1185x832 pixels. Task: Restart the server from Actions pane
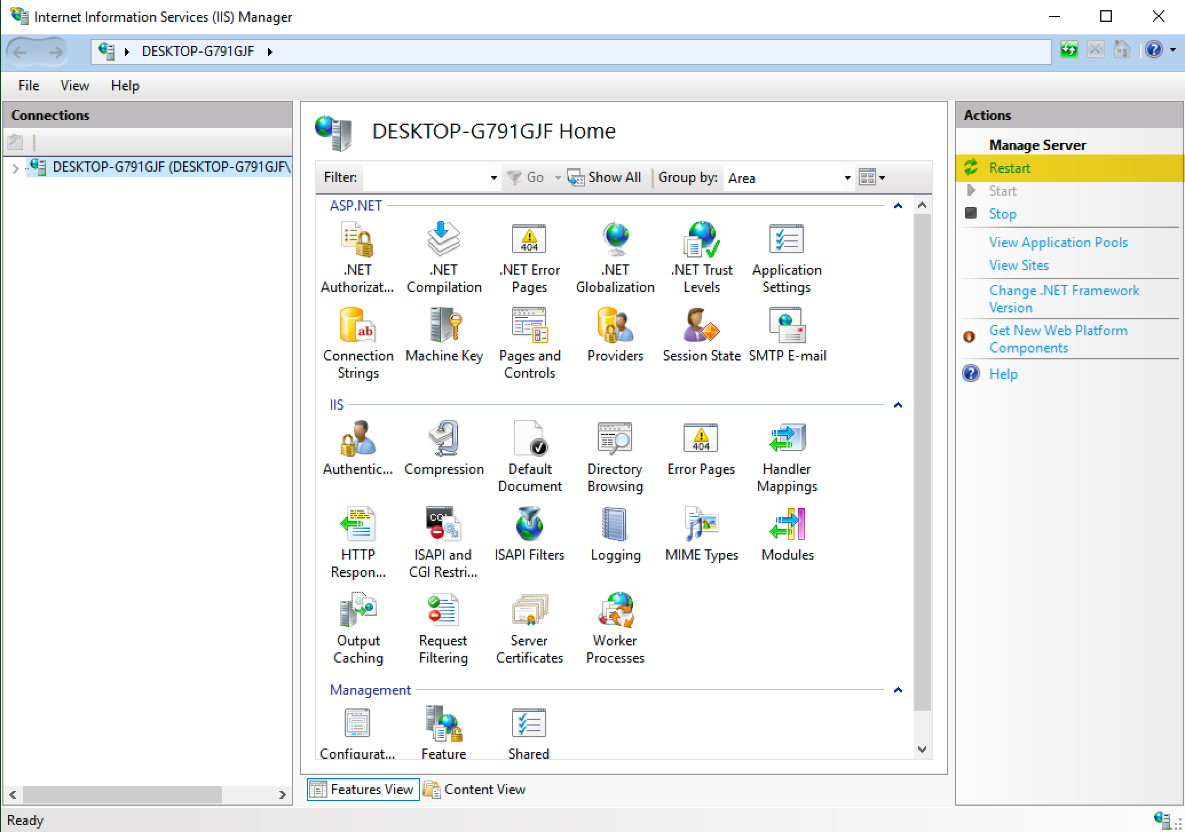(1010, 168)
